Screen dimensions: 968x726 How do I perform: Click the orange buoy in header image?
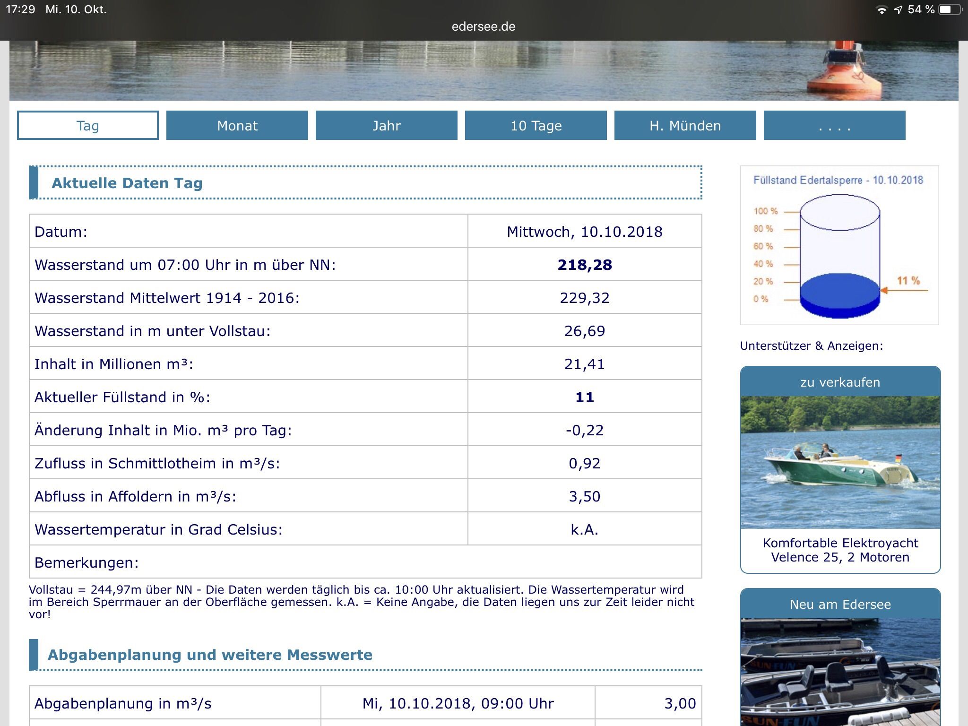point(844,70)
